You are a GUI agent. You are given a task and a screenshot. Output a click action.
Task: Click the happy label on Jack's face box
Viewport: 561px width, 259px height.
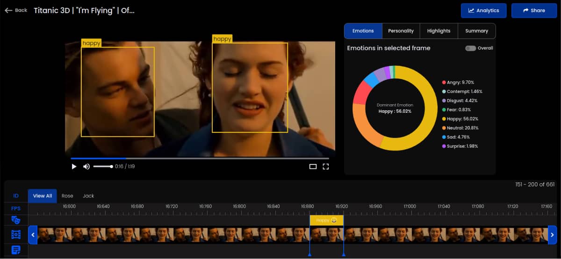tap(92, 43)
